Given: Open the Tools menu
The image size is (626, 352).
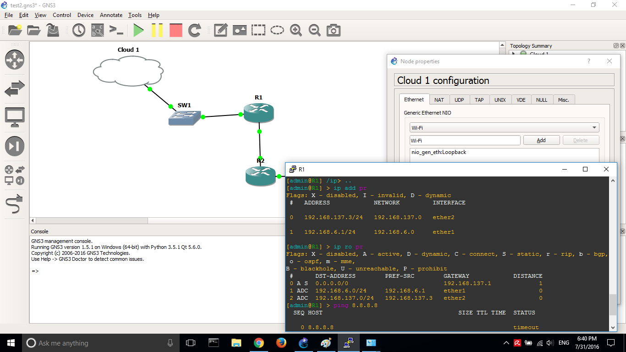Looking at the screenshot, I should (x=135, y=15).
